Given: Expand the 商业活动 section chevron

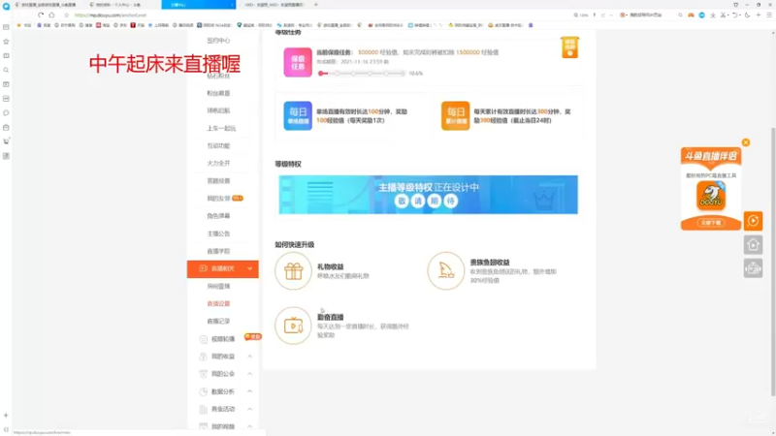Looking at the screenshot, I should (x=249, y=409).
